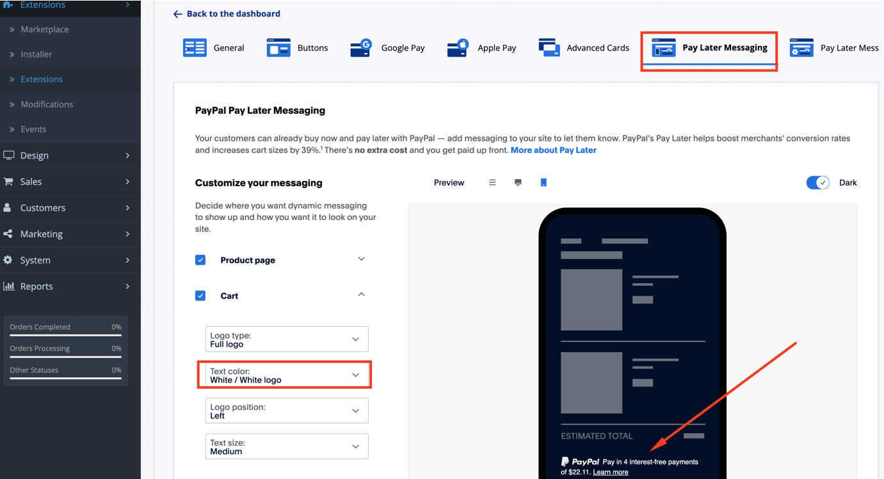Viewport: 884px width, 479px height.
Task: Click the Pay Later Messaging tab icon
Action: (x=663, y=48)
